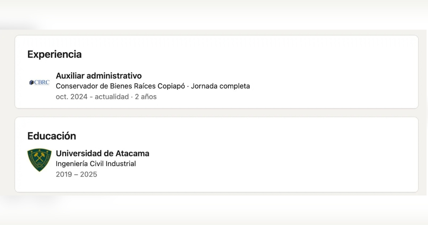This screenshot has height=225, width=428.
Task: Click the CBRC company logo
Action: coord(39,82)
